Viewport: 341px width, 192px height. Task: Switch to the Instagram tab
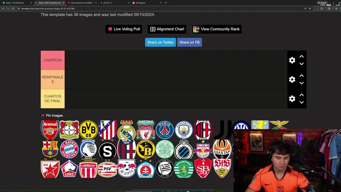coord(147,3)
